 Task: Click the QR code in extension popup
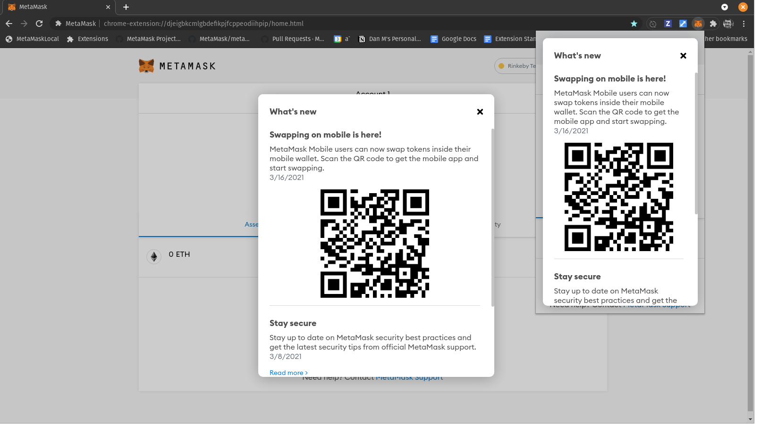[x=619, y=197]
